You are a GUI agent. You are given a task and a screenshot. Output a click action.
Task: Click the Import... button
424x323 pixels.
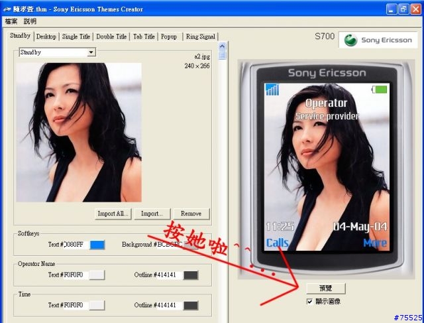click(x=152, y=214)
